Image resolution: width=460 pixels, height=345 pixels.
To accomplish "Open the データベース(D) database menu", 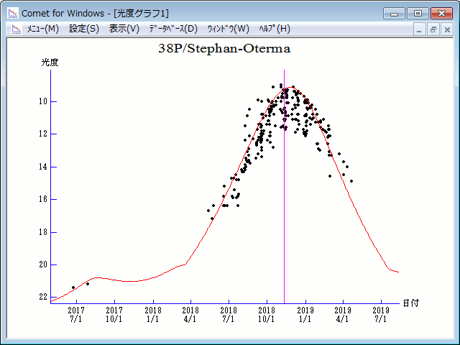I will pos(172,29).
